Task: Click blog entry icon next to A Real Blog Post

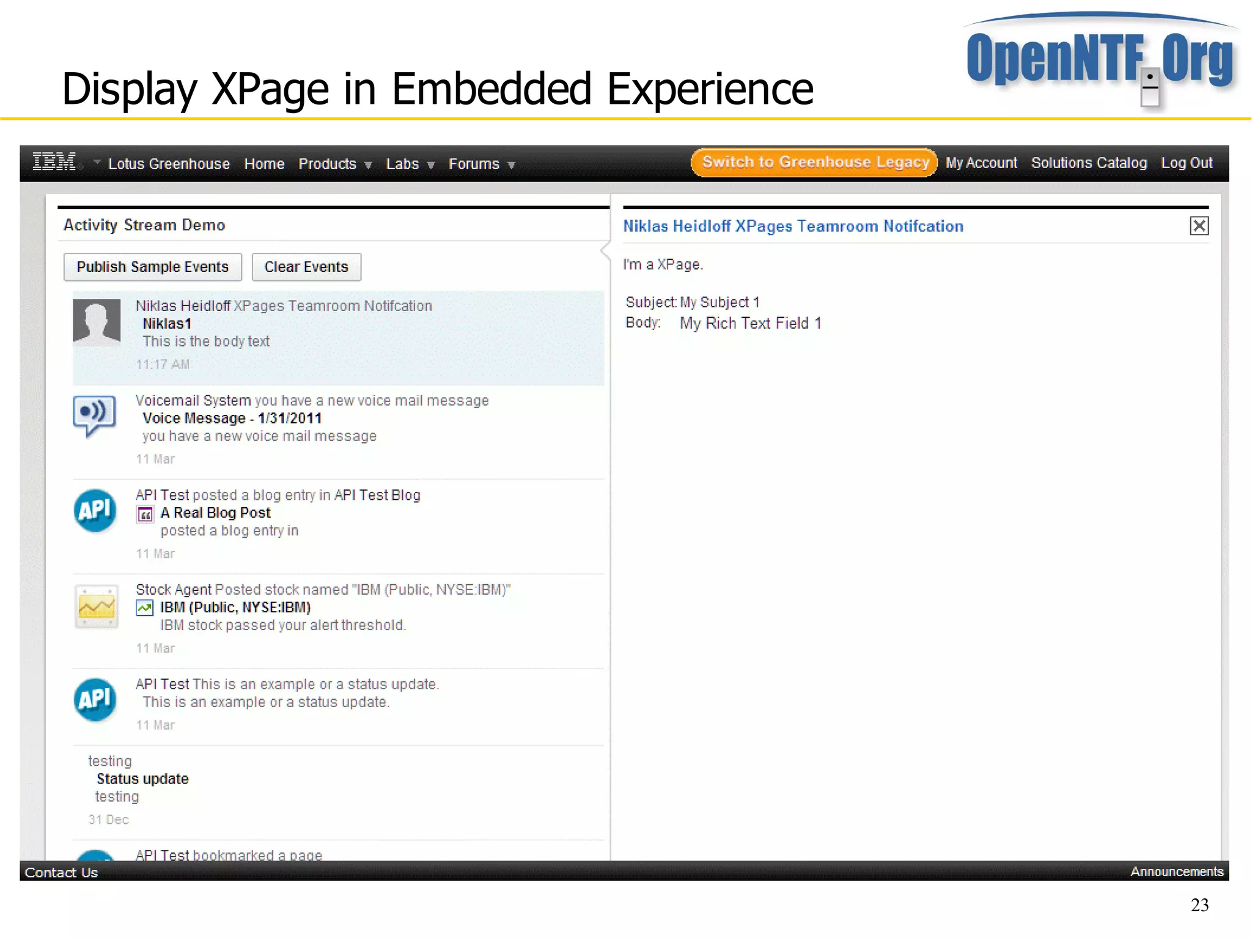Action: tap(145, 515)
